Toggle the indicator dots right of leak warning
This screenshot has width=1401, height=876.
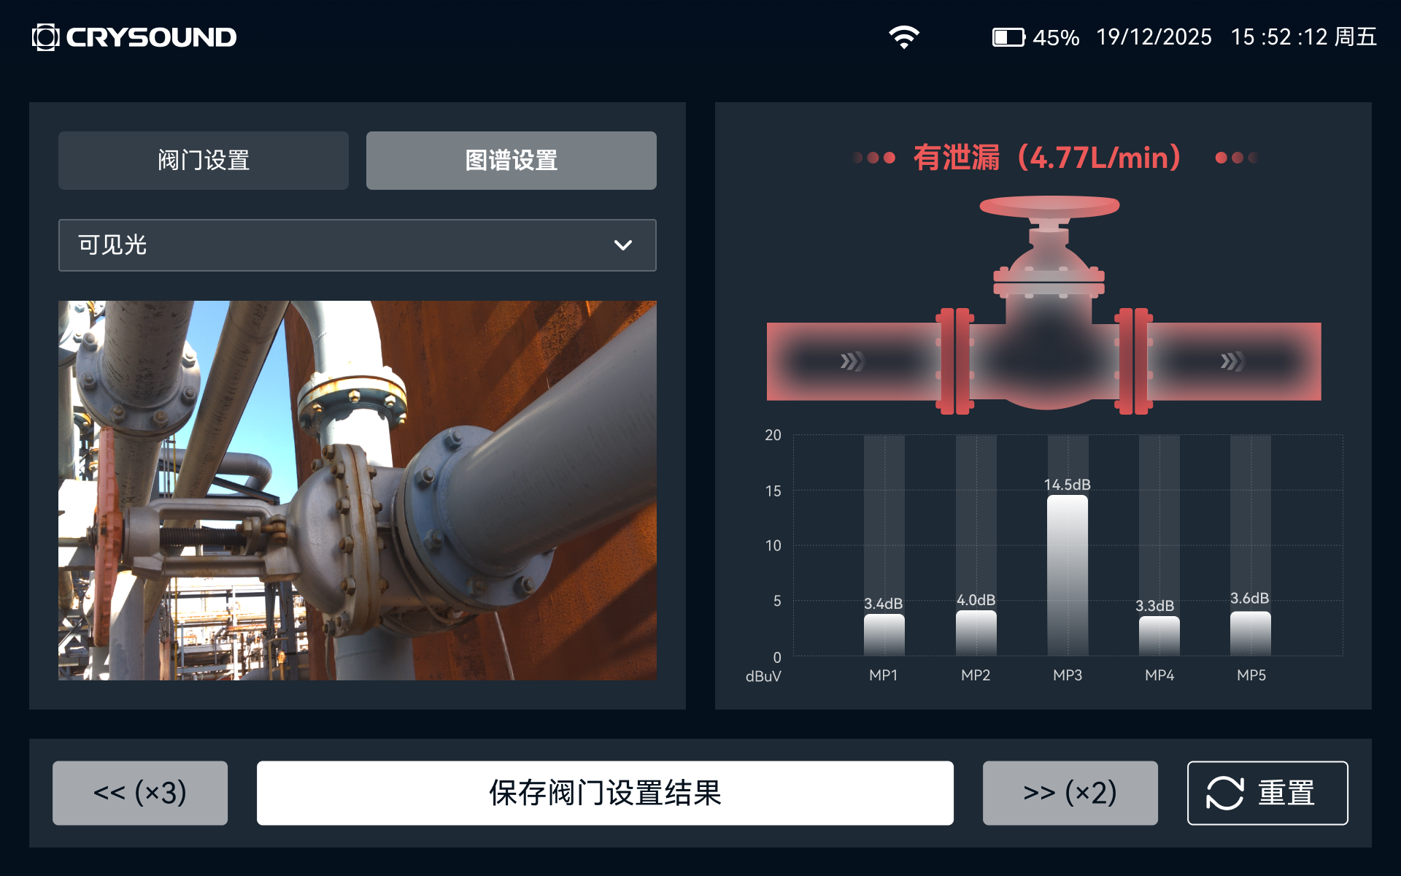[1235, 158]
